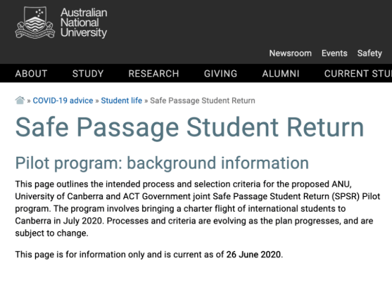Open the Newsroom link
Viewport: 392px width, 282px height.
click(290, 53)
